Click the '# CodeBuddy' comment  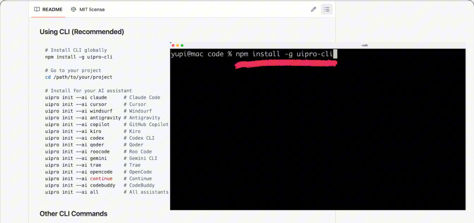point(139,185)
